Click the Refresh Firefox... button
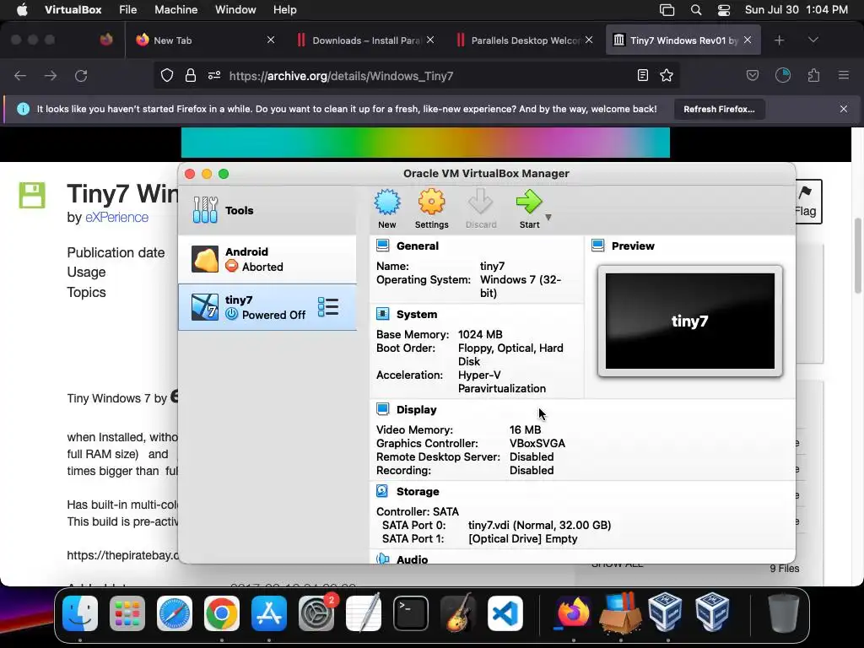This screenshot has width=864, height=648. (719, 109)
